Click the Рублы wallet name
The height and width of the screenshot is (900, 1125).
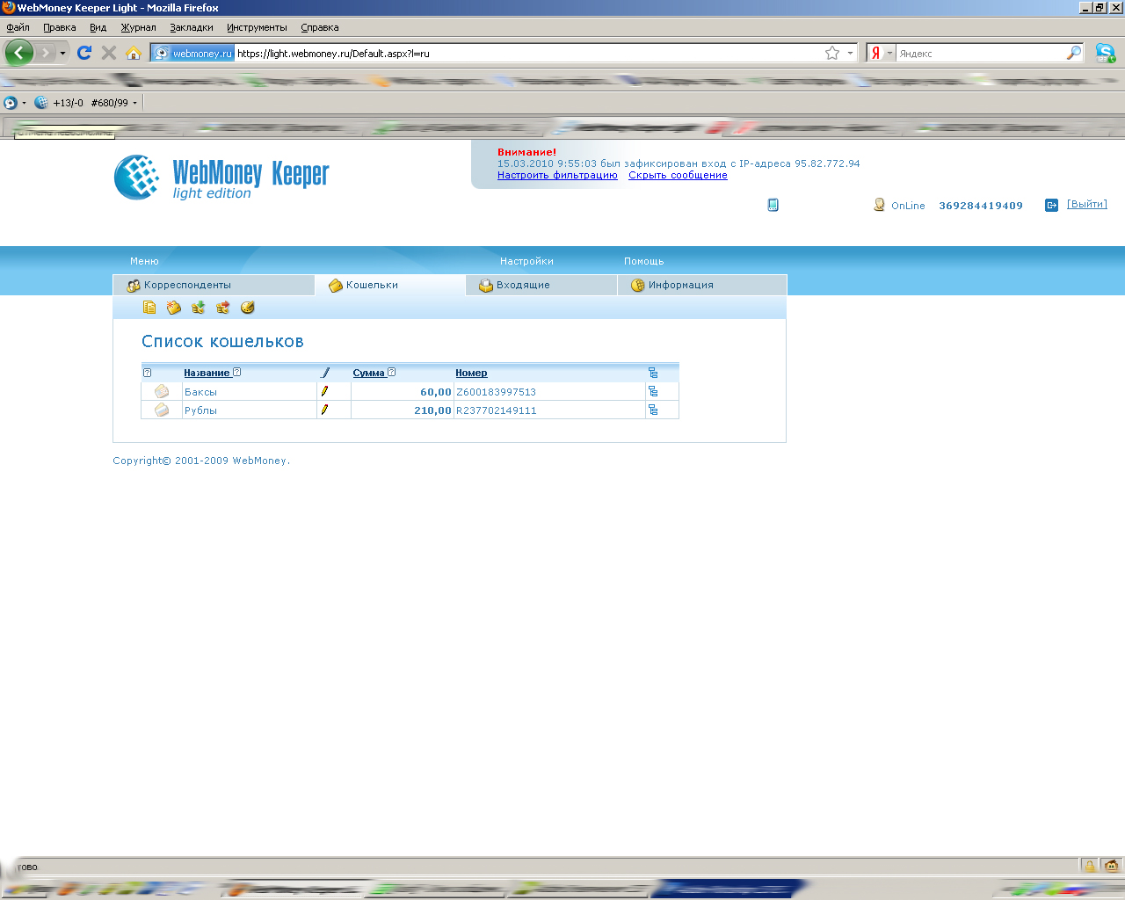(200, 410)
